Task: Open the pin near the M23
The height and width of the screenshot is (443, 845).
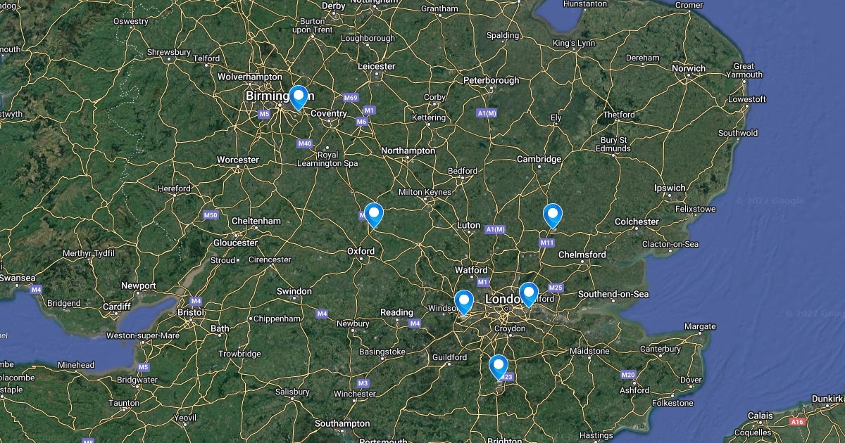Action: 499,367
